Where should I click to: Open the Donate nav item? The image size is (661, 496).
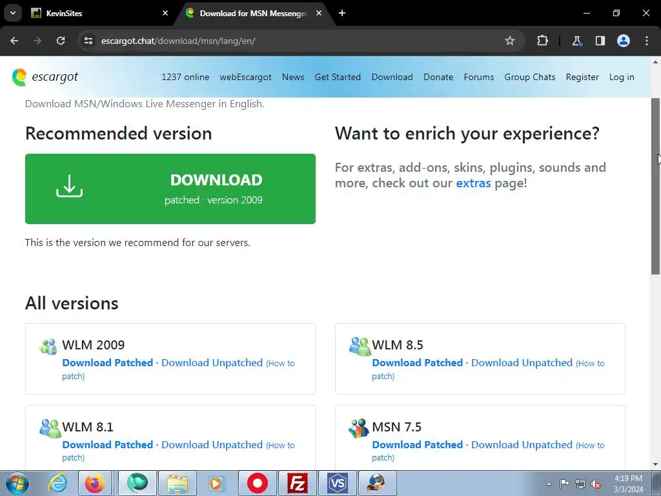coord(438,77)
